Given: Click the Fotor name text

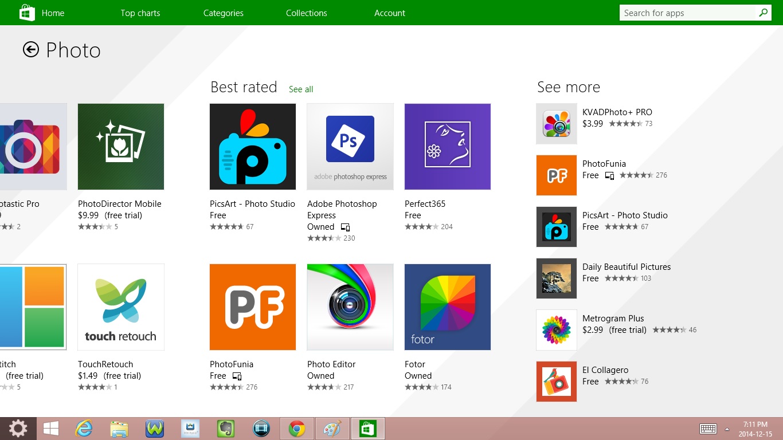Looking at the screenshot, I should (x=415, y=364).
